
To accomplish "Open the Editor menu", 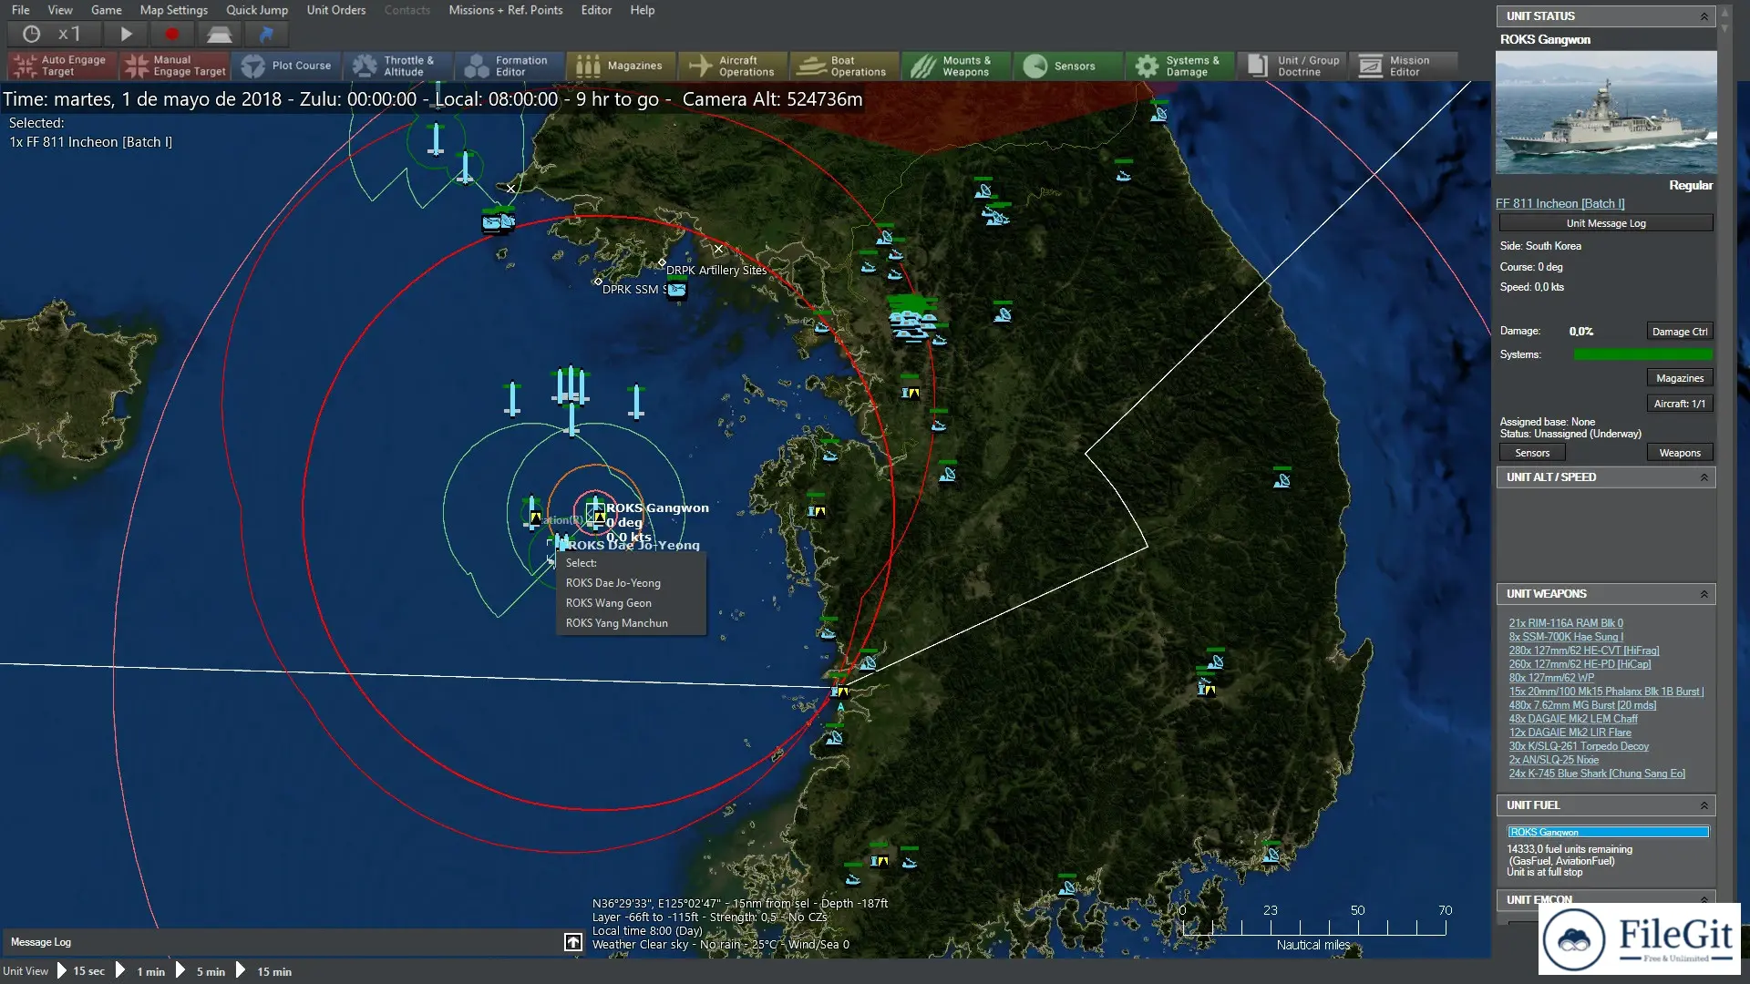I will 596,10.
